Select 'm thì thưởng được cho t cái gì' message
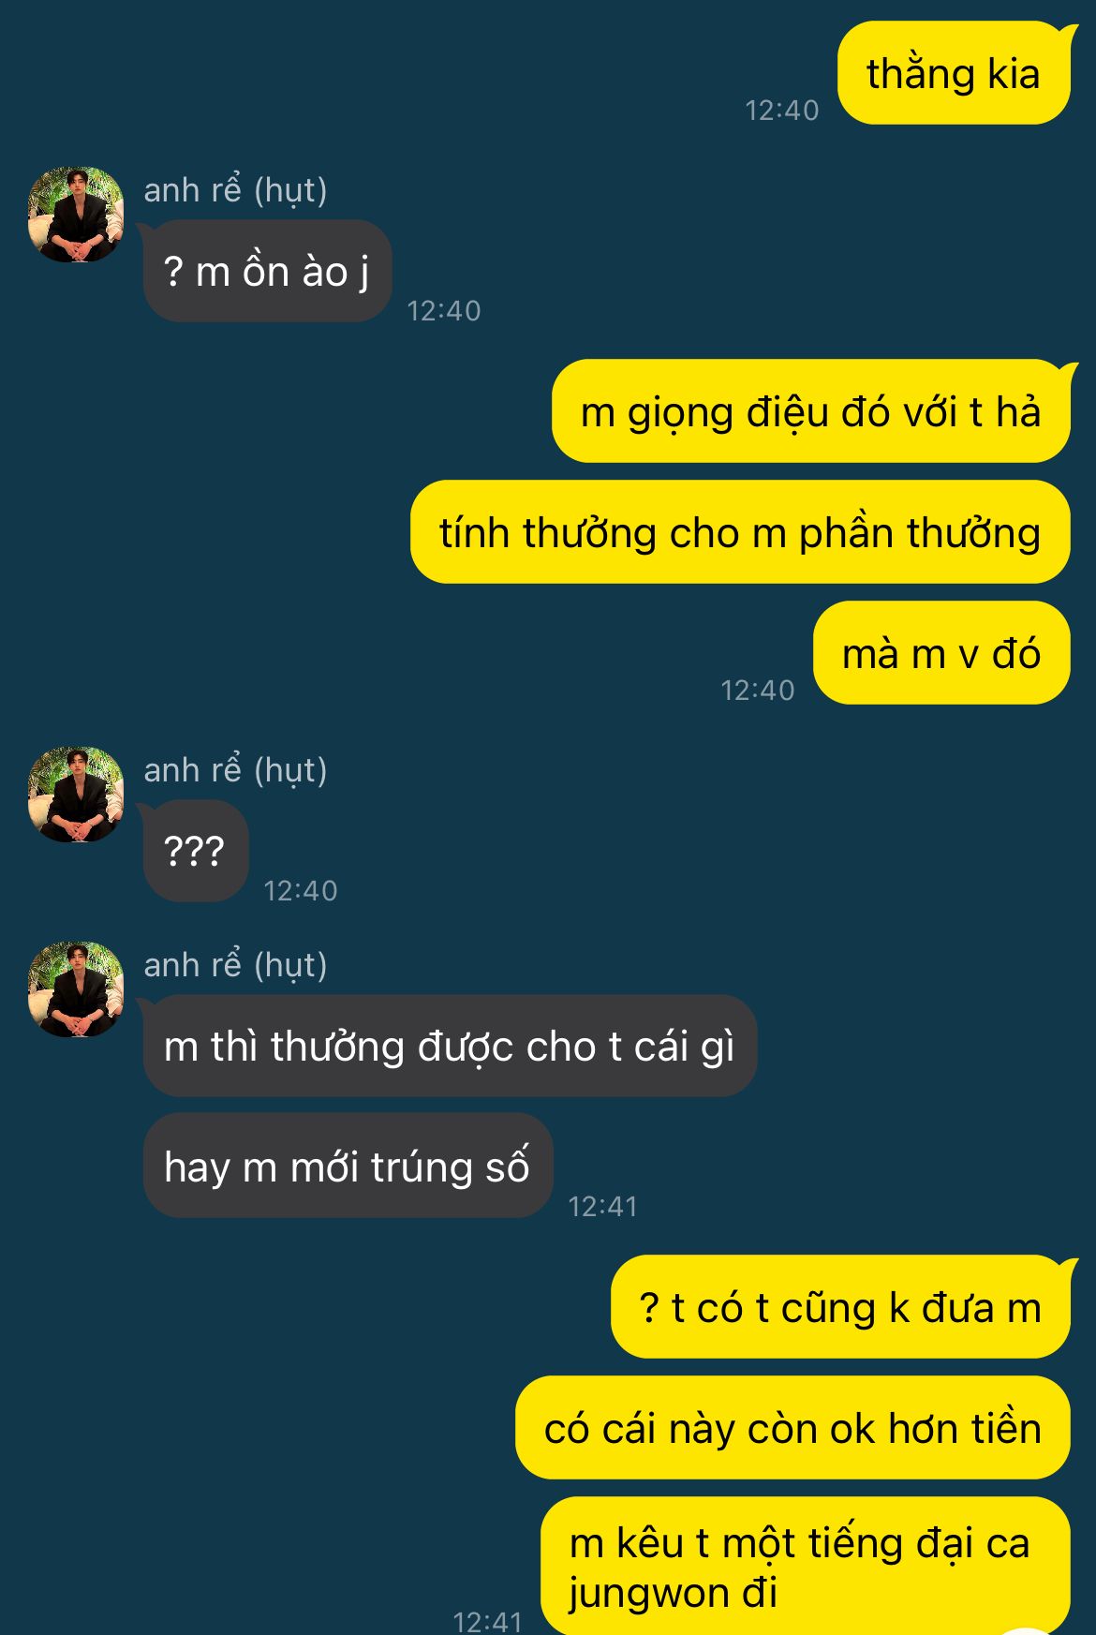Screen dimensions: 1096x1635 (x=450, y=1046)
